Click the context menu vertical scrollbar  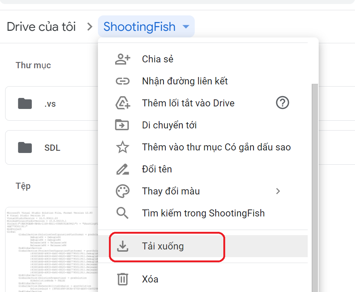[315, 188]
